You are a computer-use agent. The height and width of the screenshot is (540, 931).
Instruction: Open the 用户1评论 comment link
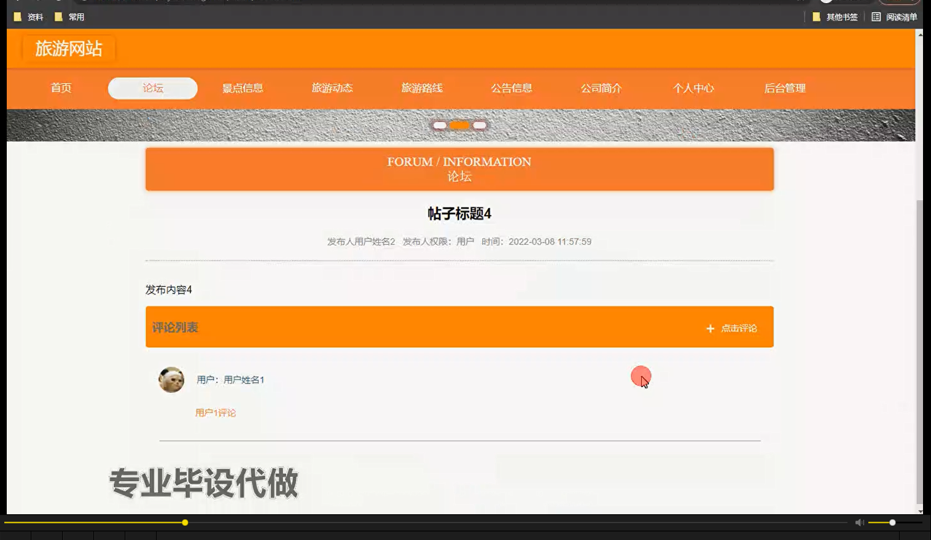(x=215, y=412)
